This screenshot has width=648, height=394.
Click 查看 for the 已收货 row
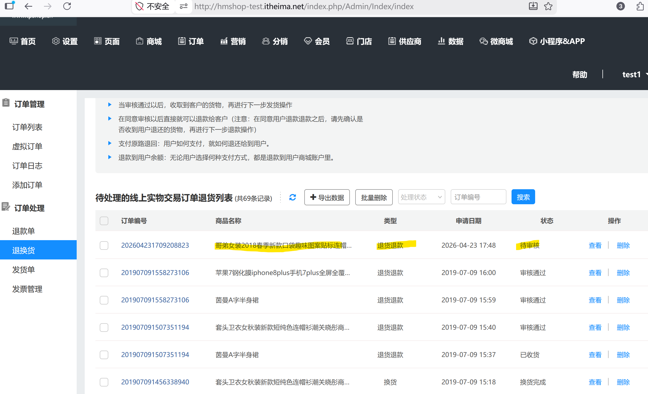tap(595, 355)
